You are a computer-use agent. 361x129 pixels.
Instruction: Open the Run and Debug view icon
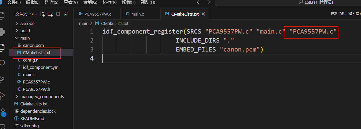point(2,95)
